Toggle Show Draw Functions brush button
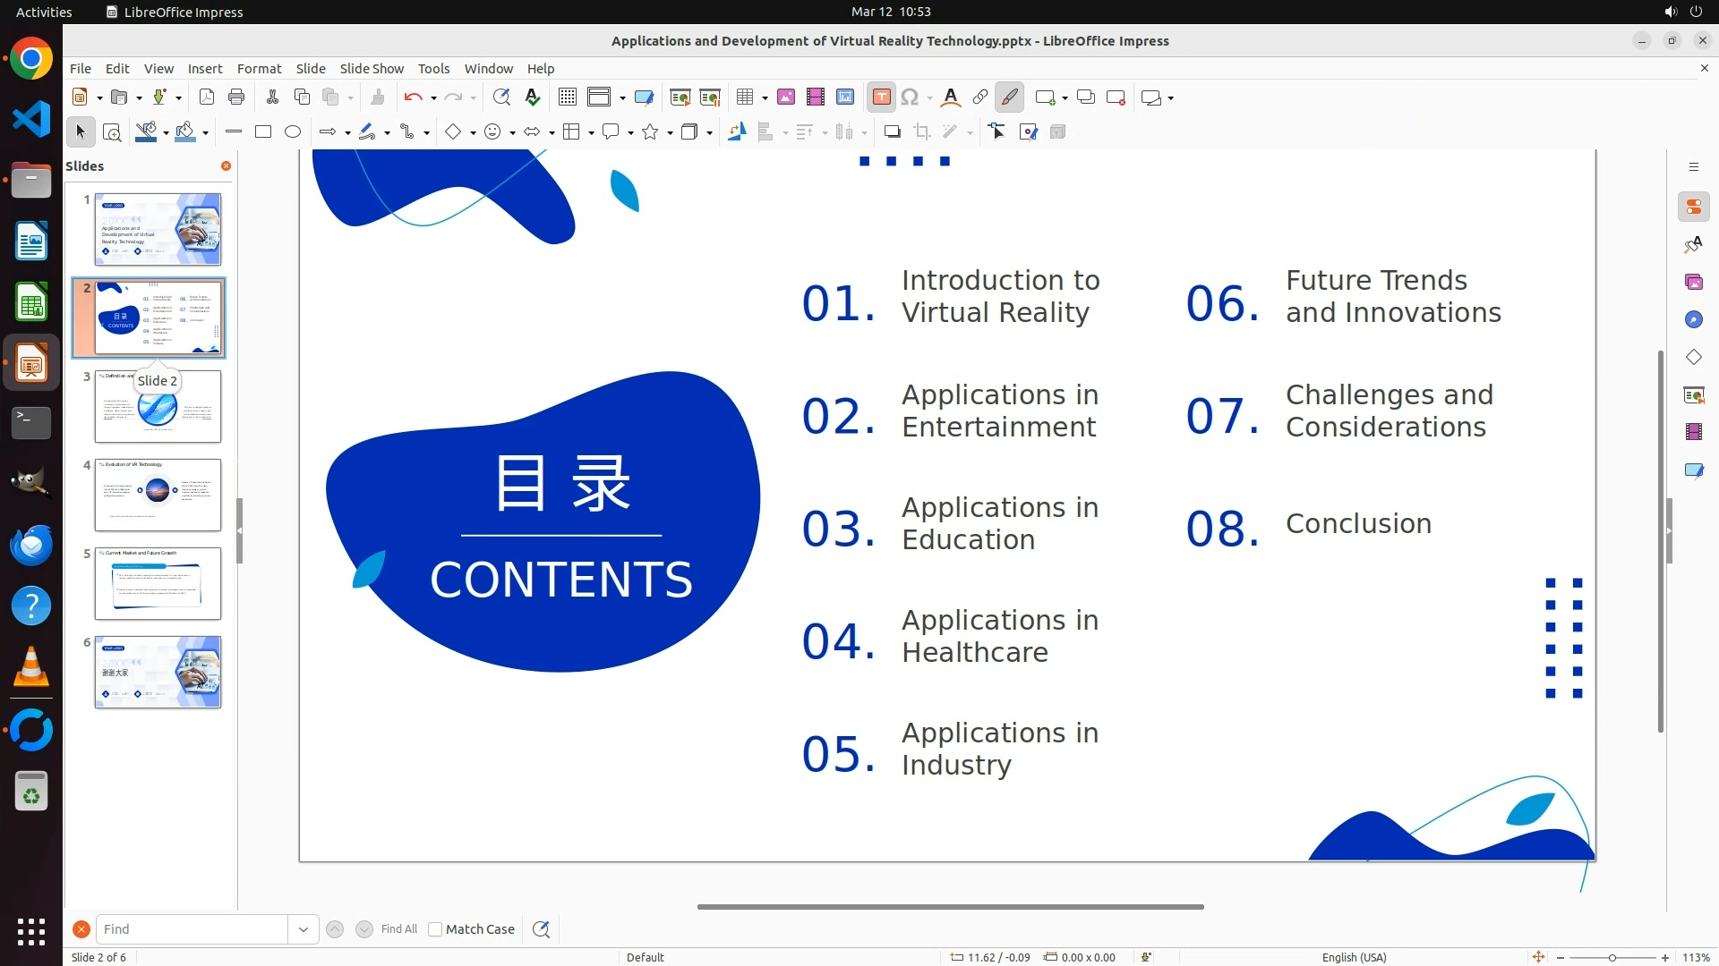Screen dimensions: 1719x966 (1009, 97)
